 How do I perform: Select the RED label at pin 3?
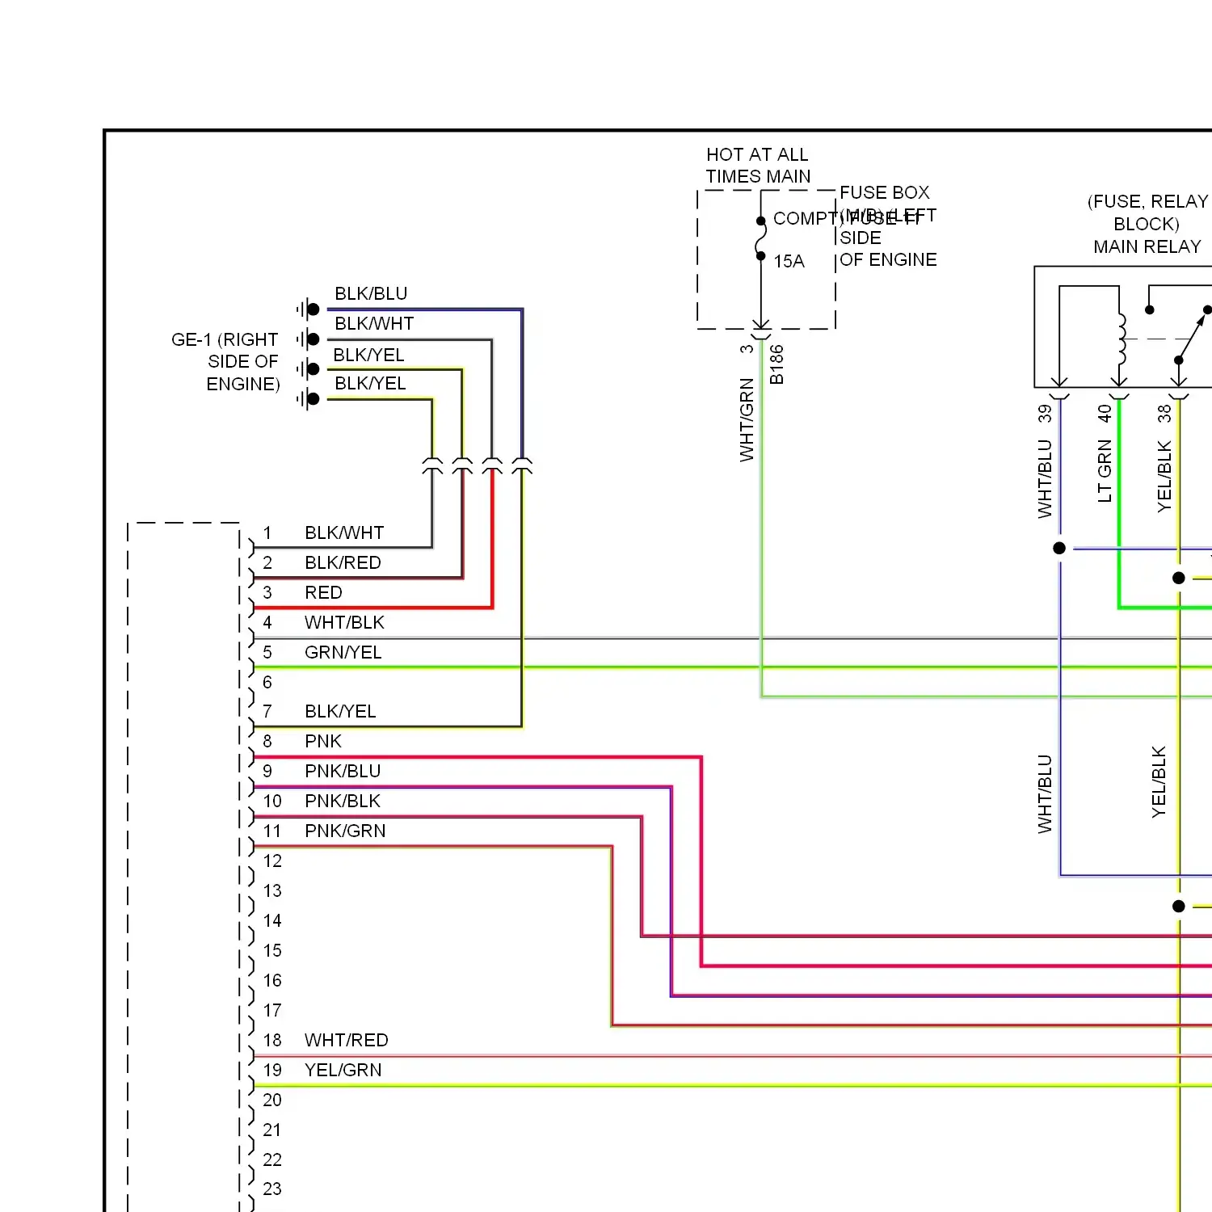[x=323, y=592]
